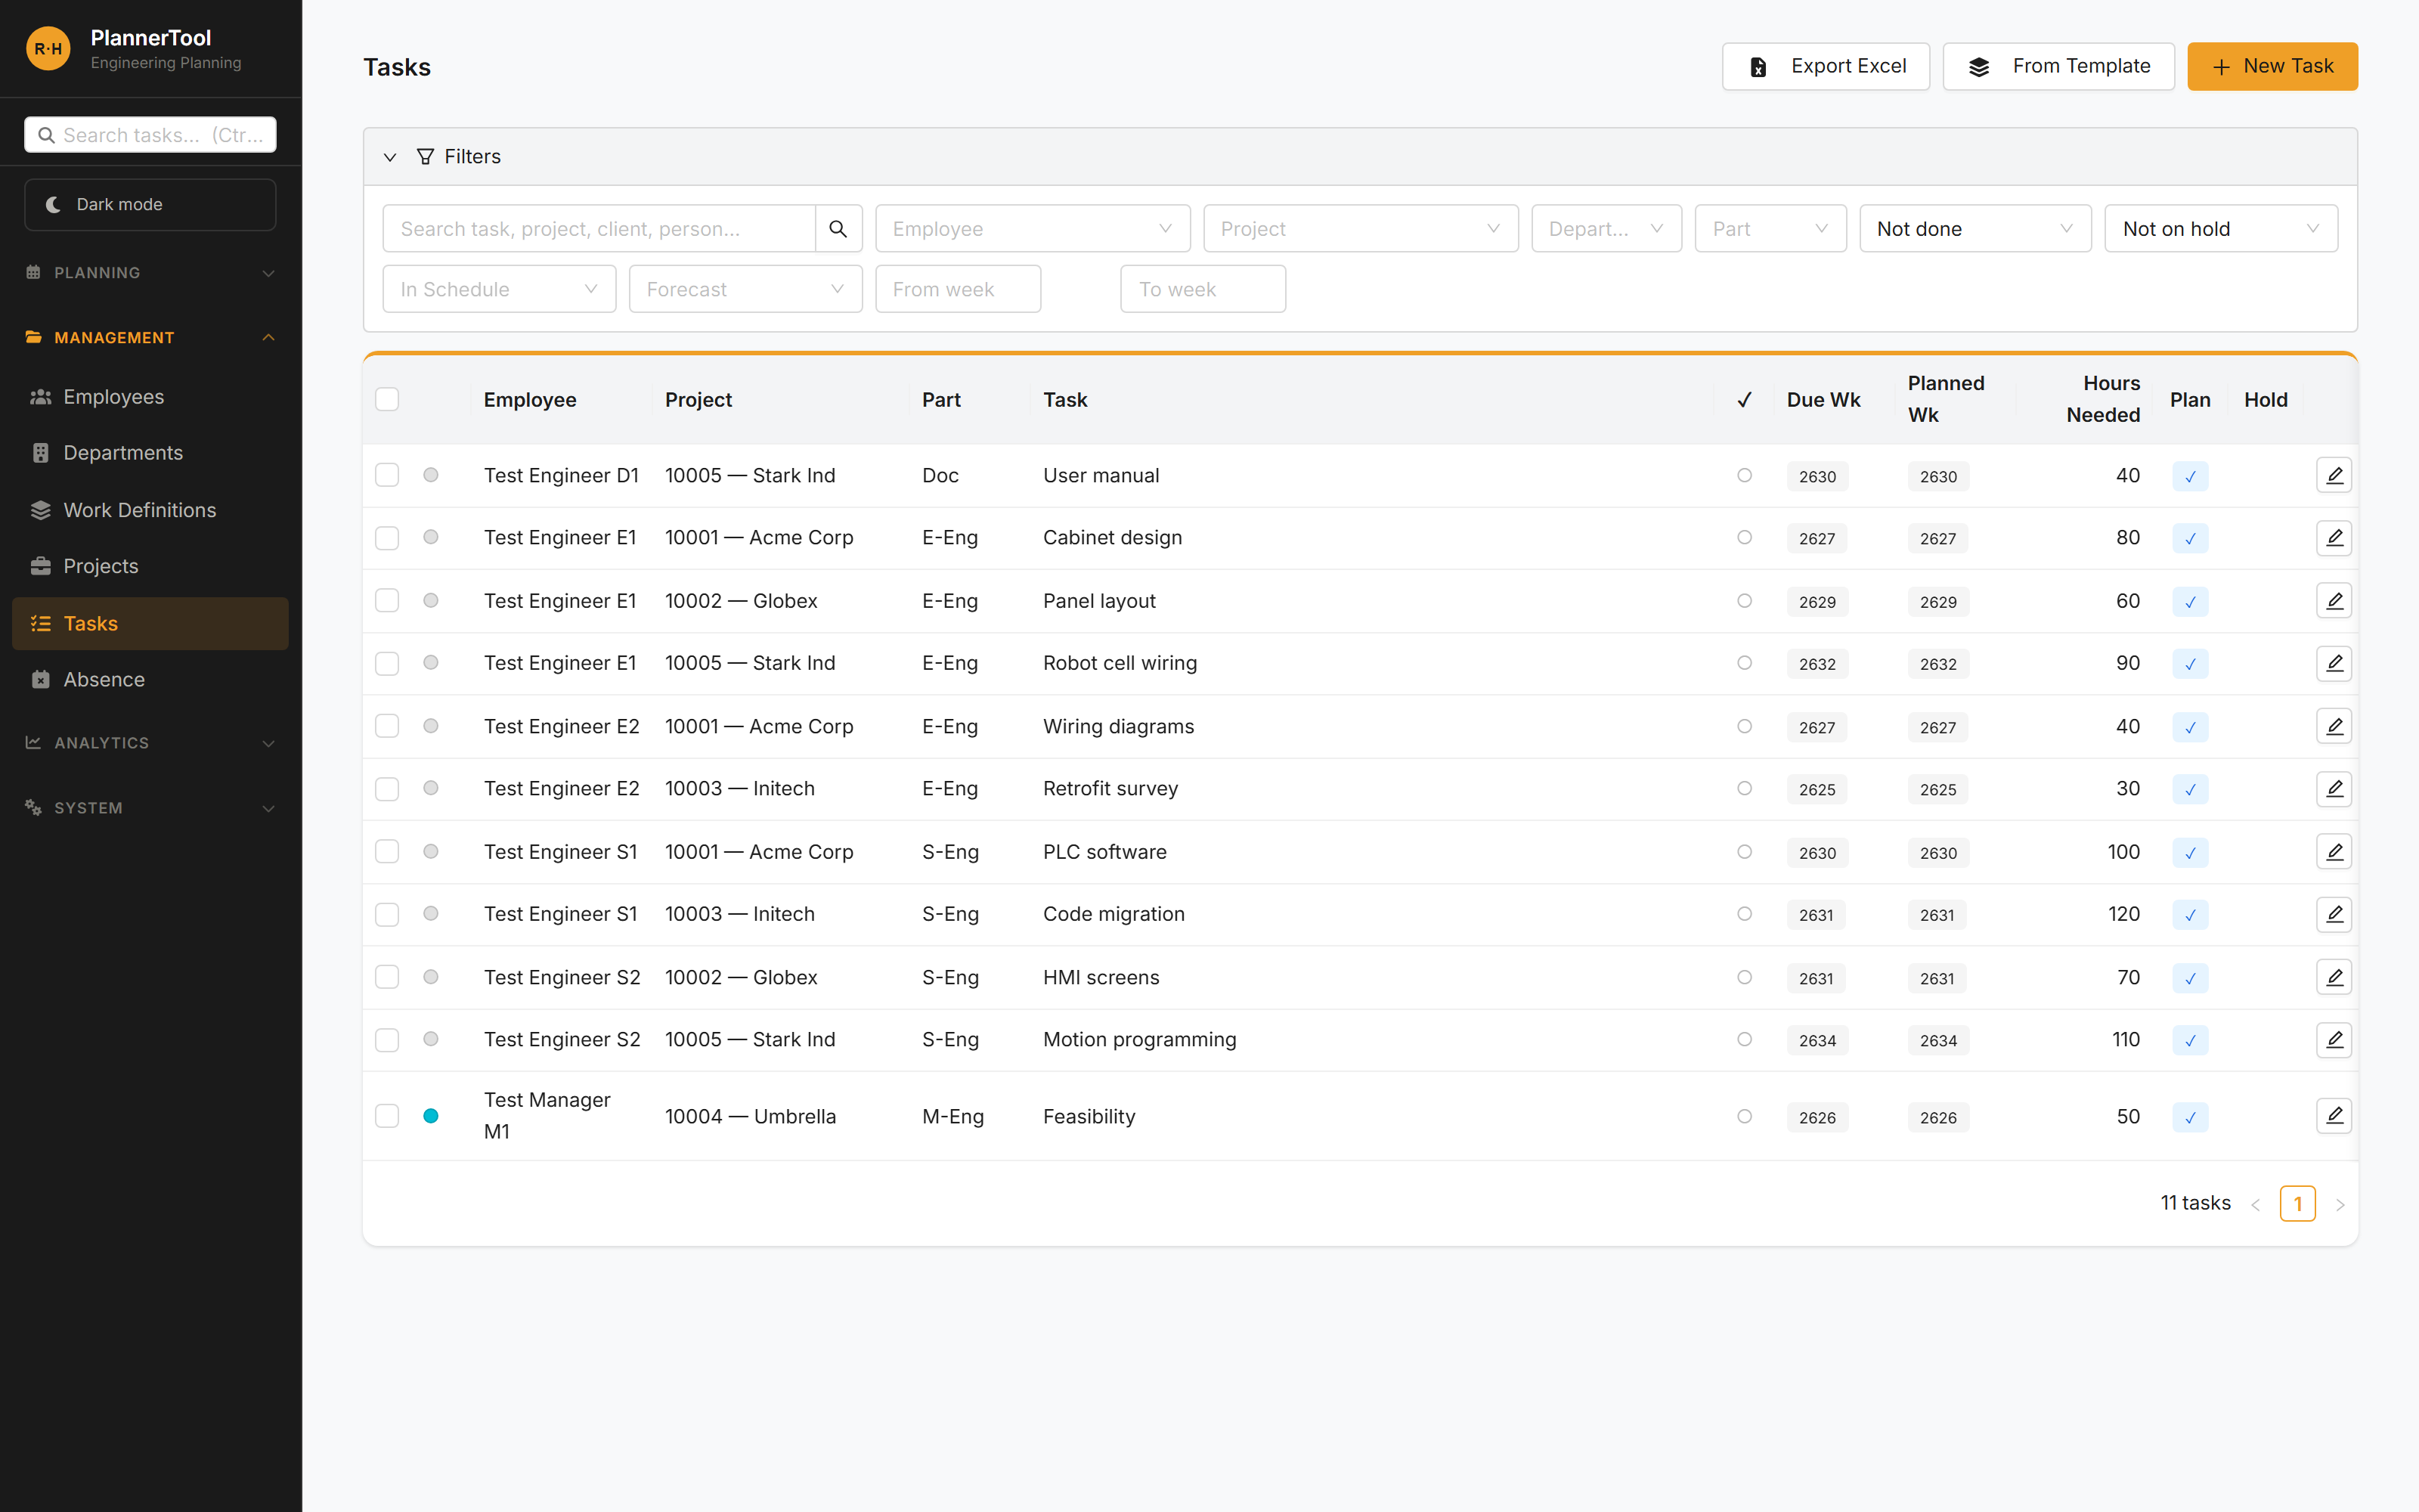Collapse the Filters panel chevron
The image size is (2419, 1512).
coord(390,157)
